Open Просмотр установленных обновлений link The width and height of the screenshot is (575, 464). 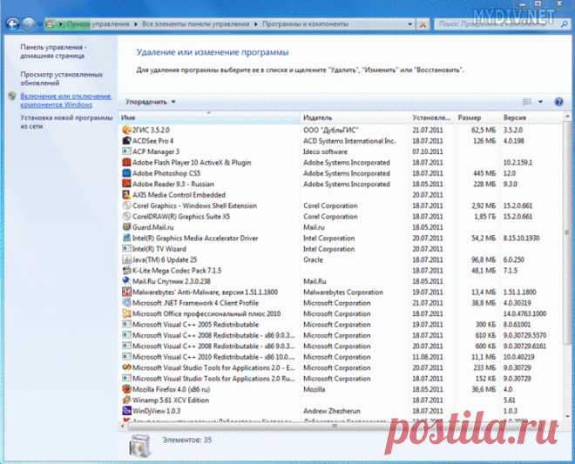click(62, 78)
